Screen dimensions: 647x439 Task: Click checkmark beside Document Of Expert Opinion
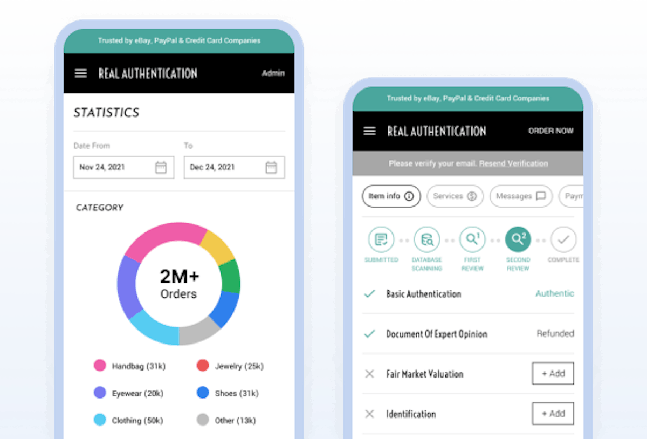pos(369,334)
